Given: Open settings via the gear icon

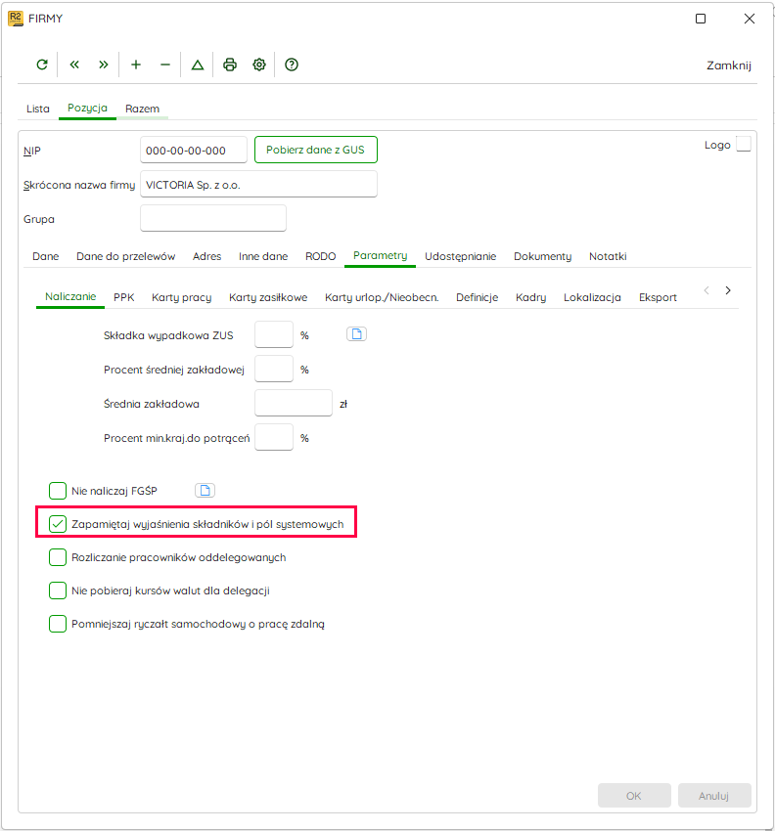Looking at the screenshot, I should [259, 65].
